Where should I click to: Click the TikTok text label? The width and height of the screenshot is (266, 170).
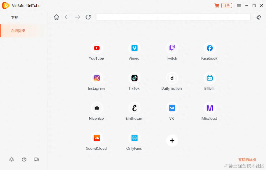tap(134, 88)
